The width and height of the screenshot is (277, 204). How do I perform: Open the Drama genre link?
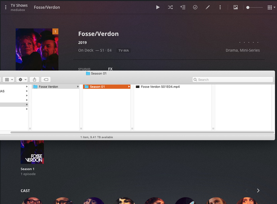click(232, 50)
